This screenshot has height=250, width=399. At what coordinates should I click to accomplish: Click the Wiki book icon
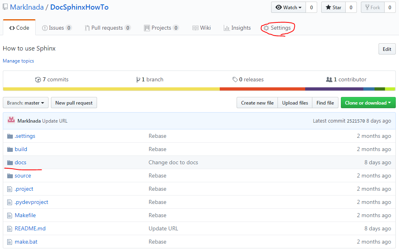195,28
